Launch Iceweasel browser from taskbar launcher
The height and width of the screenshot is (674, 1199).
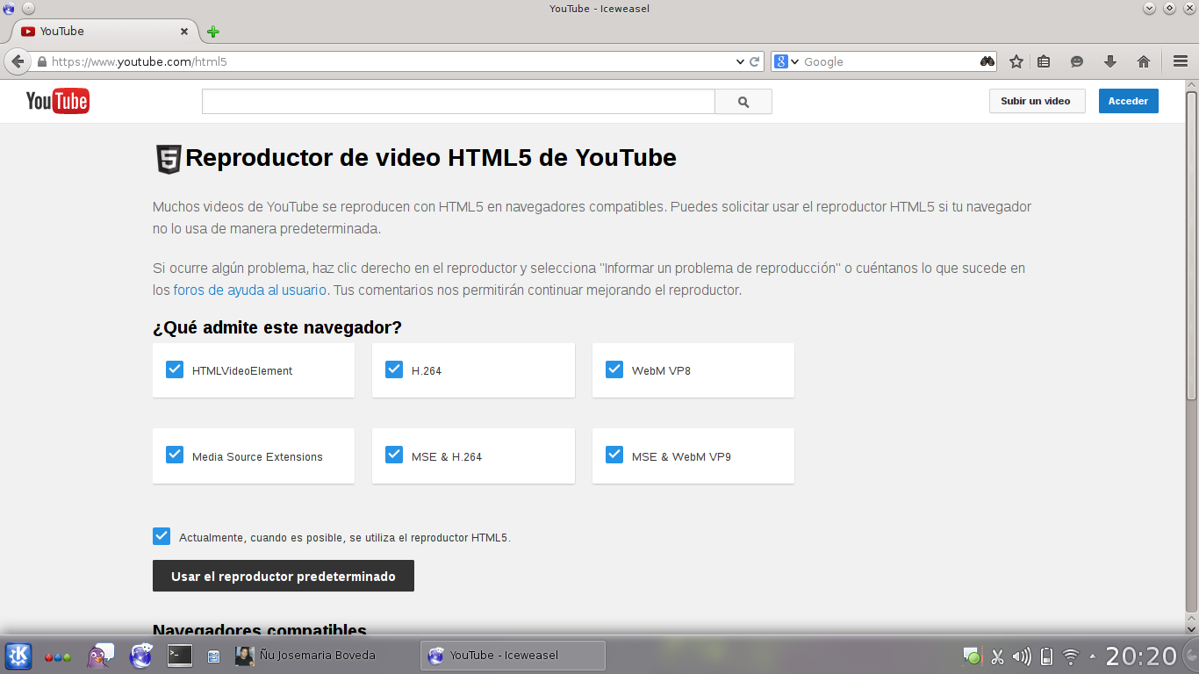pyautogui.click(x=142, y=656)
